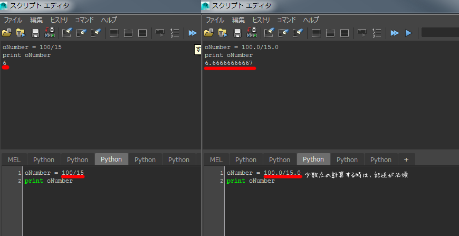Open ファイル menu in left Script Editor
The image size is (459, 236).
click(13, 20)
